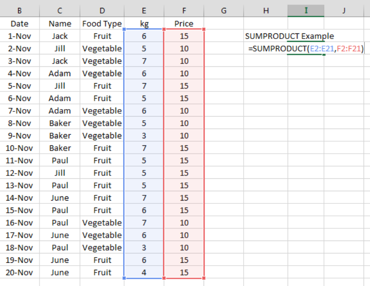Viewport: 370px width, 286px height.
Task: Select the Food Type header cell
Action: coord(102,24)
